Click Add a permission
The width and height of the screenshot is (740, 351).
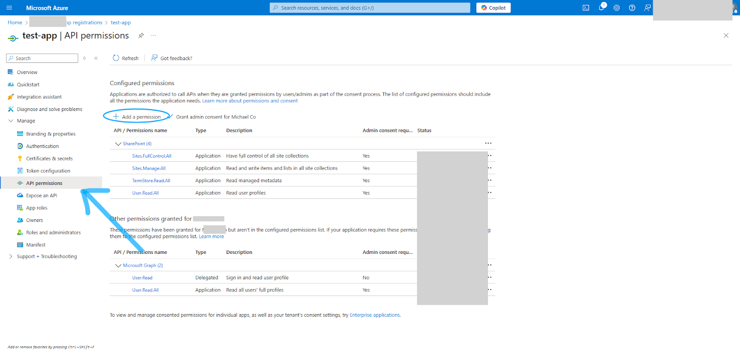(x=137, y=117)
